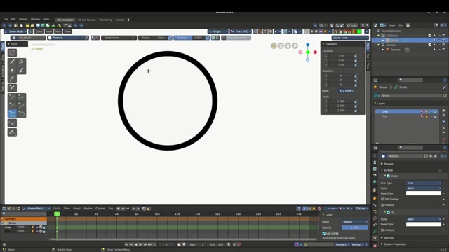Click the viewport navigation gizmo blue Z axis

pyautogui.click(x=307, y=45)
